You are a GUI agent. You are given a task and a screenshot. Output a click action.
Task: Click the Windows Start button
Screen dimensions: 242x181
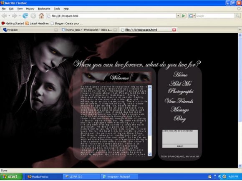(x=11, y=176)
